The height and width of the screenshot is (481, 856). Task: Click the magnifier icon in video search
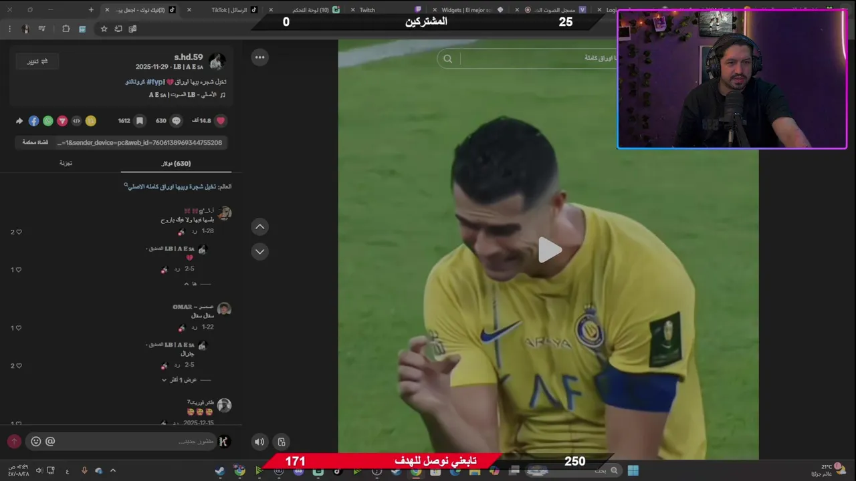click(447, 59)
